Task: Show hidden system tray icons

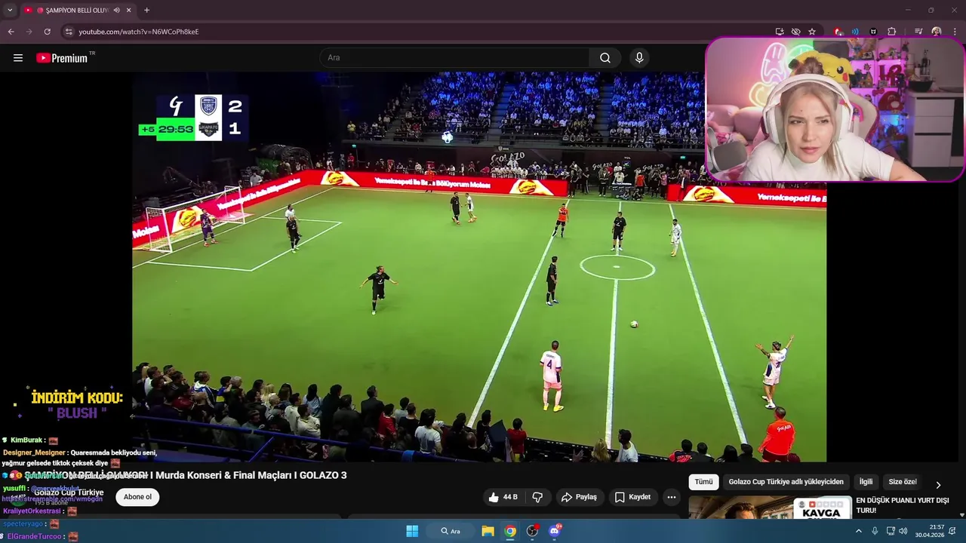Action: click(x=858, y=531)
